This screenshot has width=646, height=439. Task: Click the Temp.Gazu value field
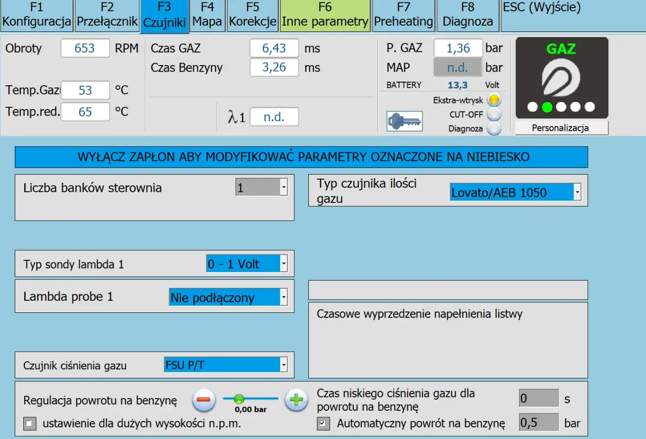point(85,90)
